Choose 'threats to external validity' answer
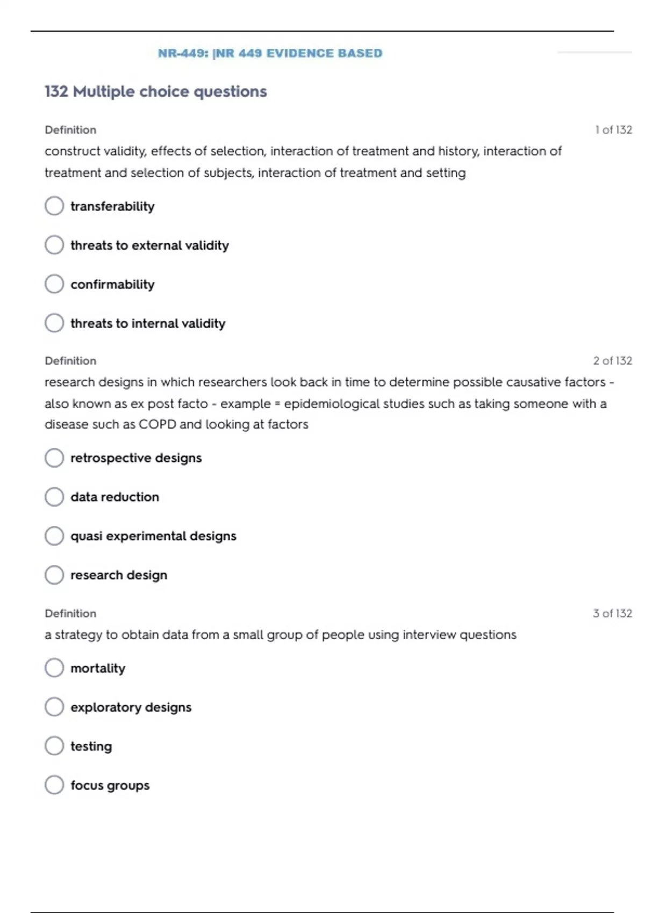The height and width of the screenshot is (913, 645). (x=54, y=245)
